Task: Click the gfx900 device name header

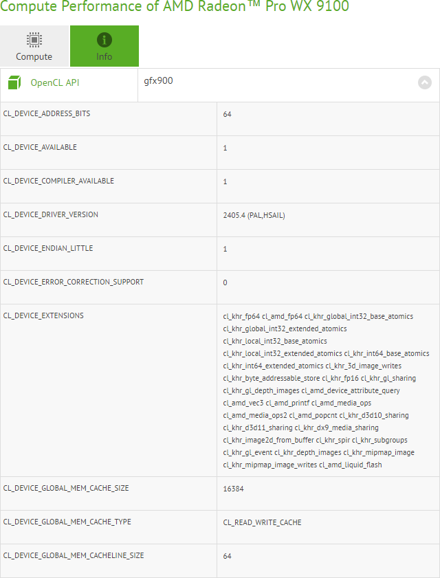Action: pos(158,81)
